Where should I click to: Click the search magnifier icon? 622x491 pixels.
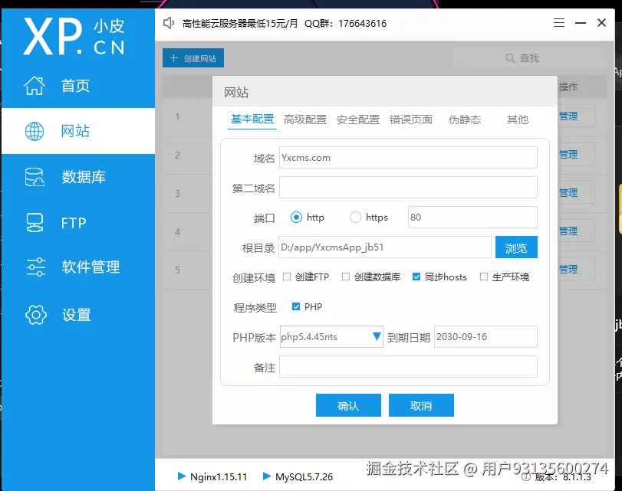click(510, 58)
